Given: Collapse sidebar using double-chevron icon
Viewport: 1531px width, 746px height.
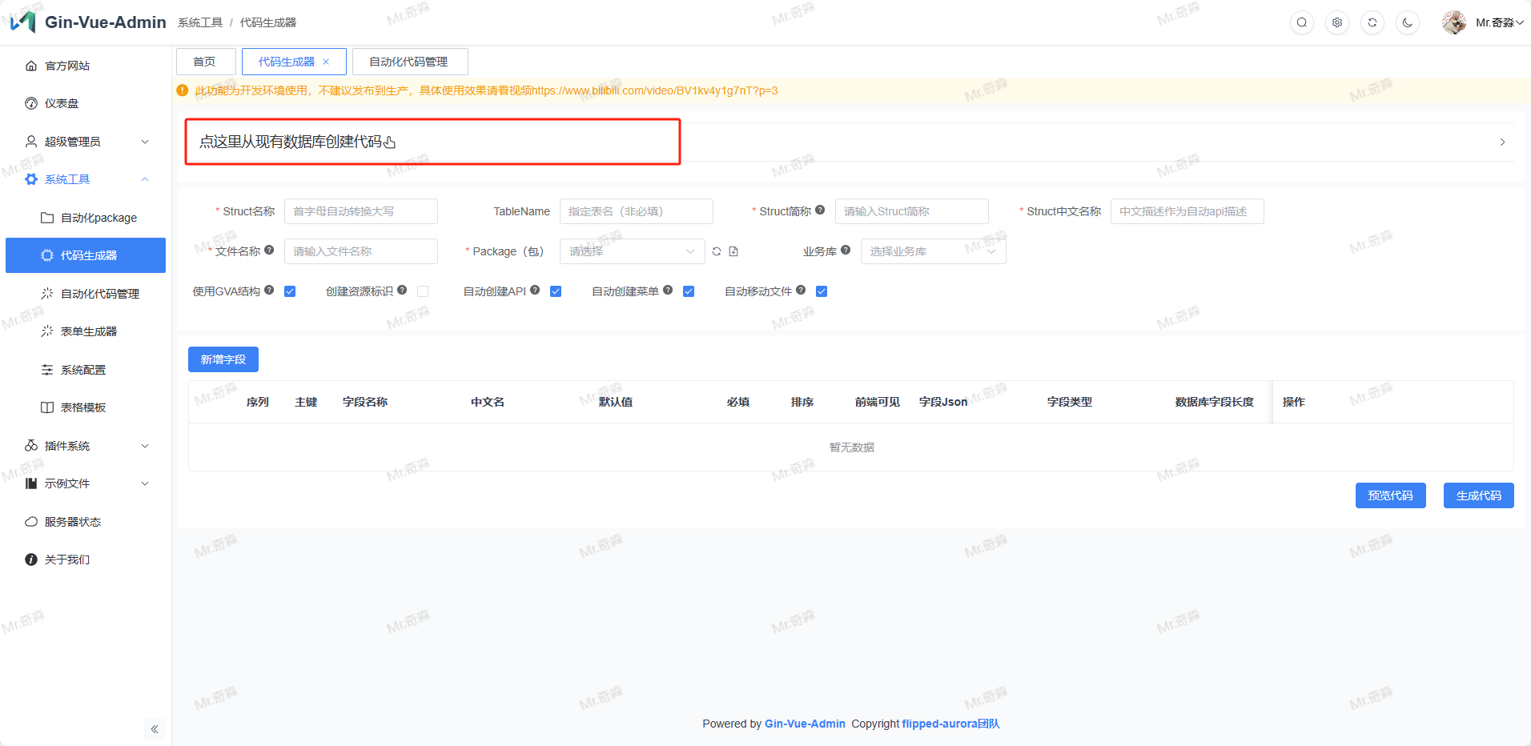Looking at the screenshot, I should click(155, 729).
